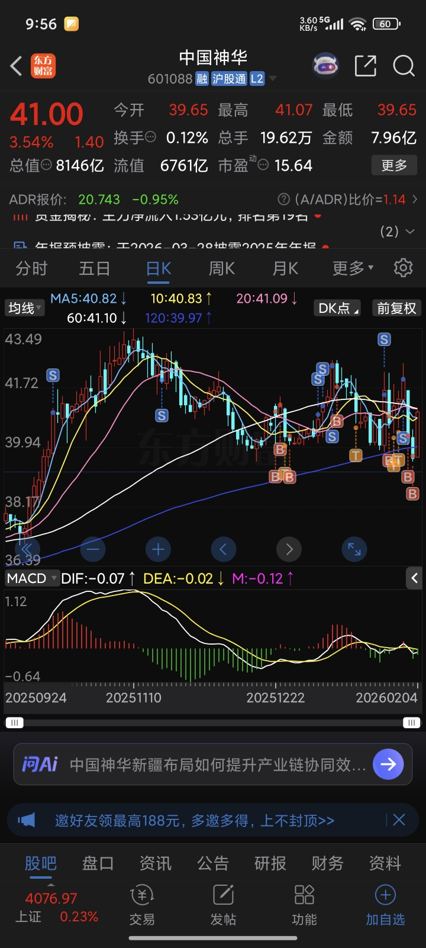
Task: Open the 研报 tab
Action: tap(270, 863)
